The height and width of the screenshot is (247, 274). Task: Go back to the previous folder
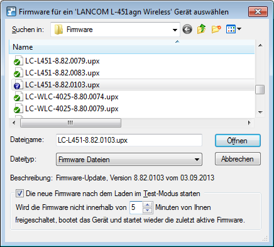[x=187, y=29]
